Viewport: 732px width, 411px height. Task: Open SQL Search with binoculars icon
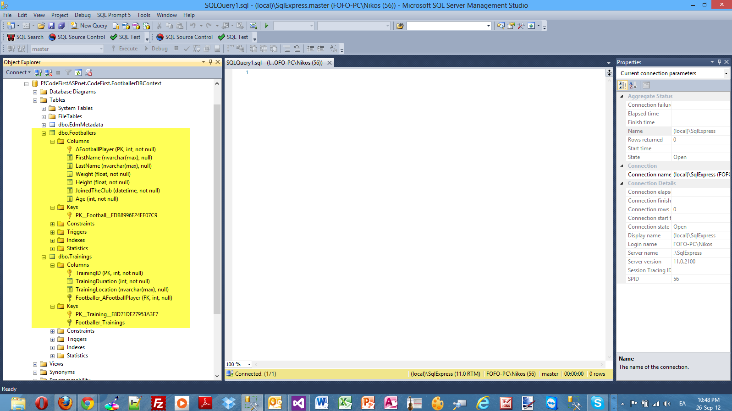click(x=25, y=37)
